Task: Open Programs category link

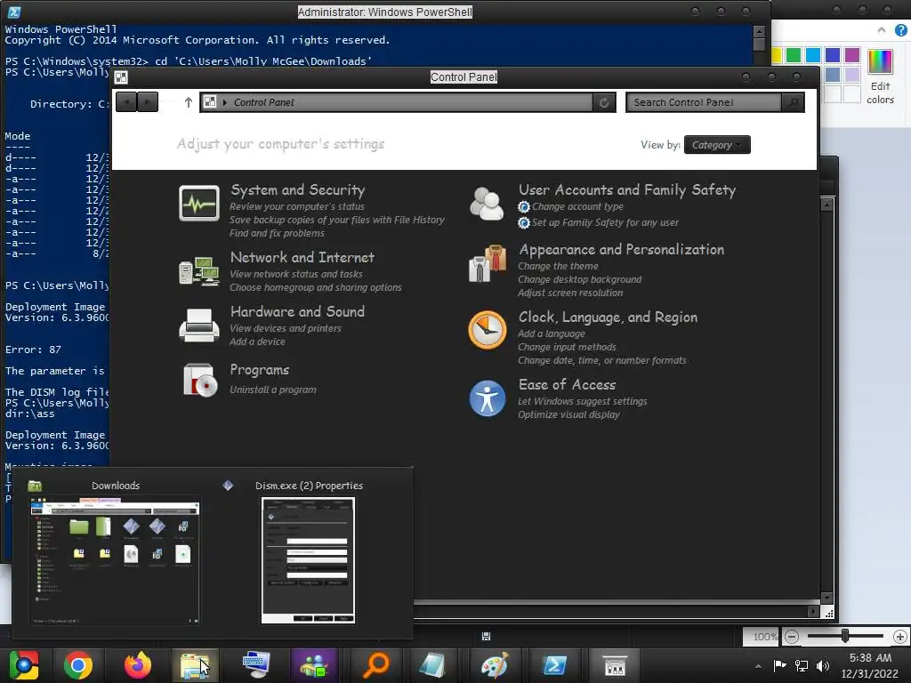Action: (259, 370)
